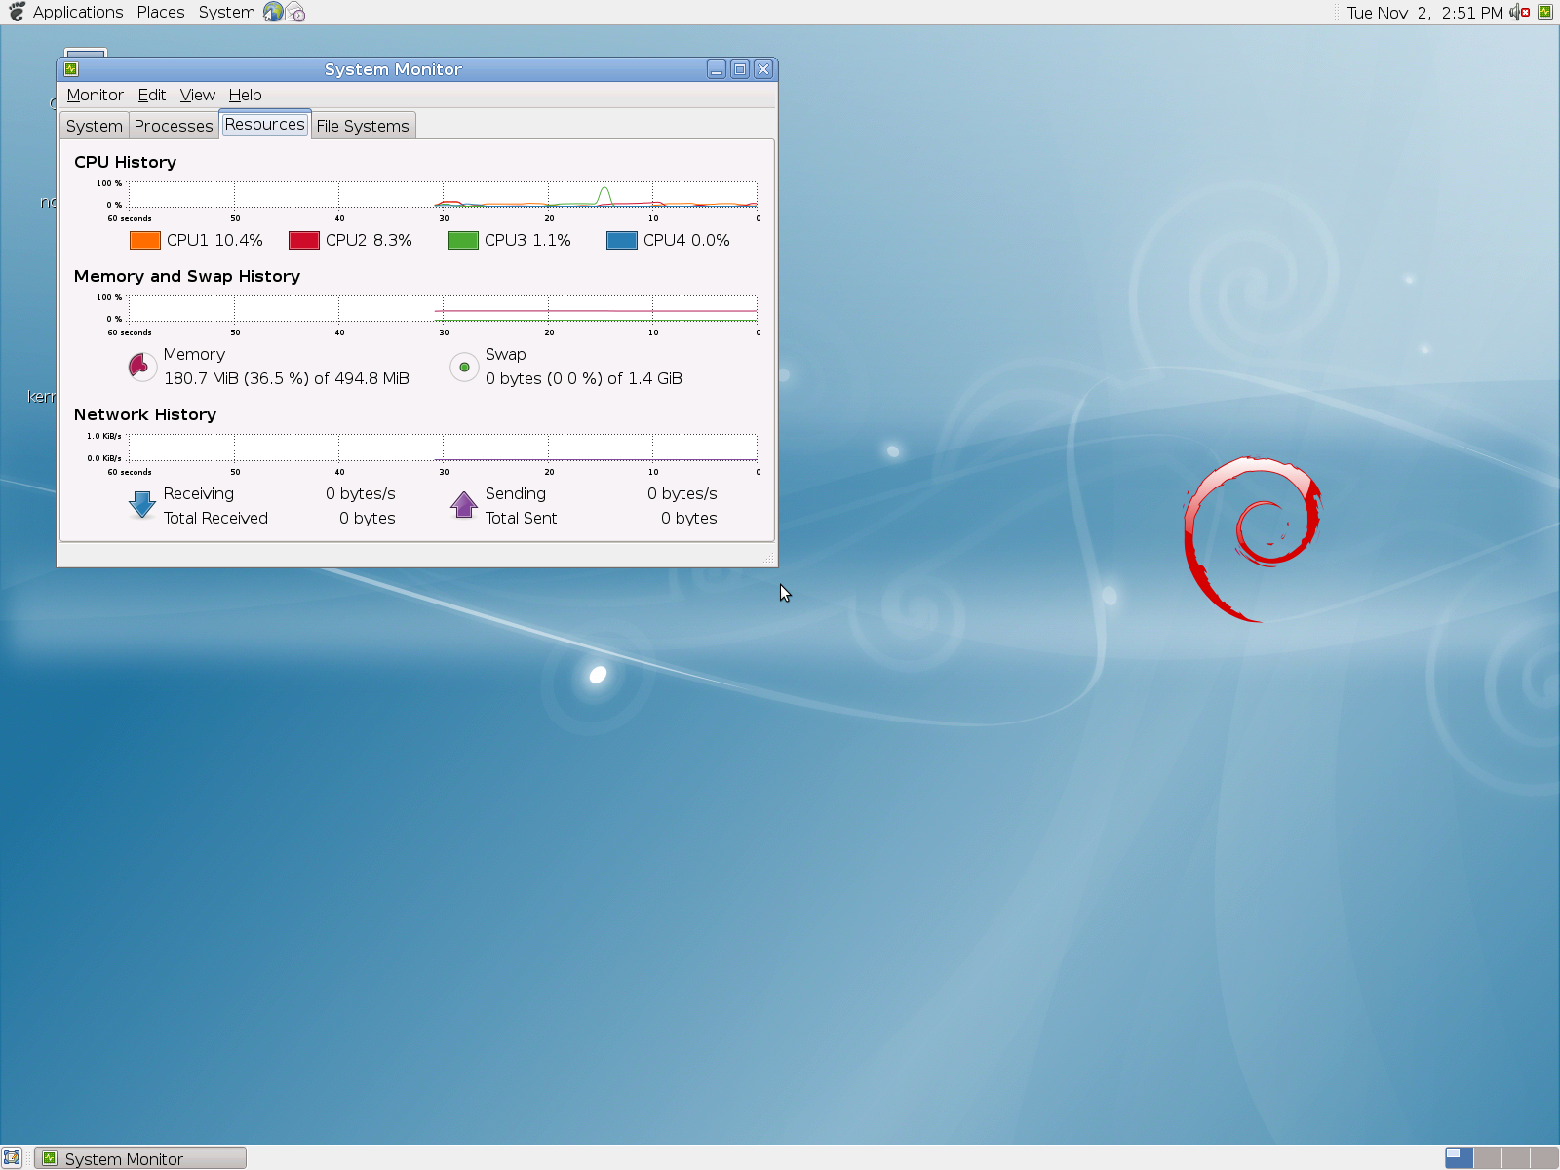Switch to the Processes tab
The image size is (1560, 1170).
click(174, 126)
